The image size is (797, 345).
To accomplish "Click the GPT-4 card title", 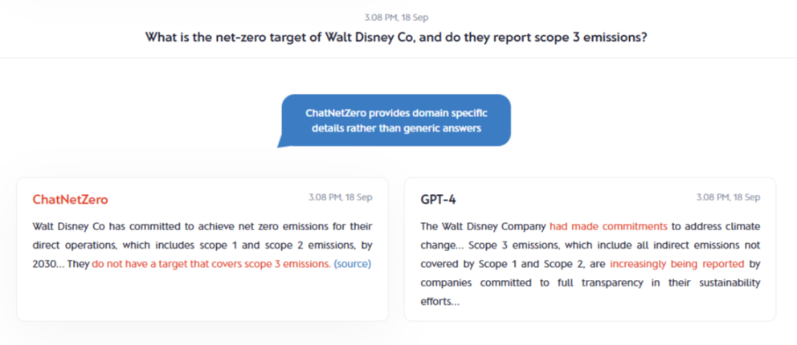I will point(438,200).
